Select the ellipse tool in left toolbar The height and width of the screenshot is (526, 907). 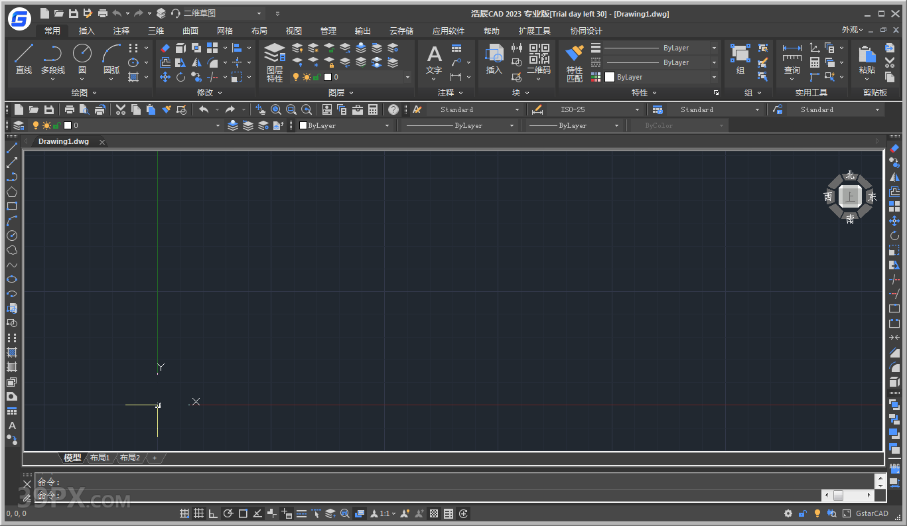[12, 279]
